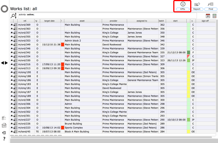Viewport: 218px width, 143px height.
Task: Open document icon for m/ord/330
Action: point(15,60)
